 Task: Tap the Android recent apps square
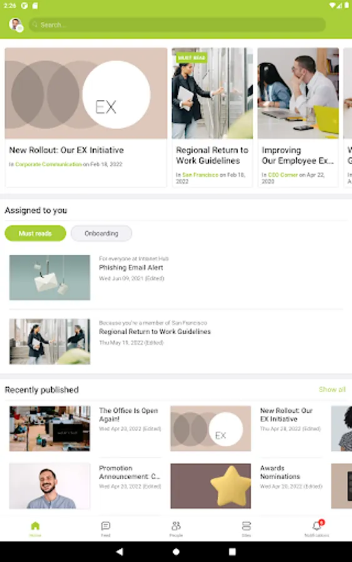click(232, 551)
